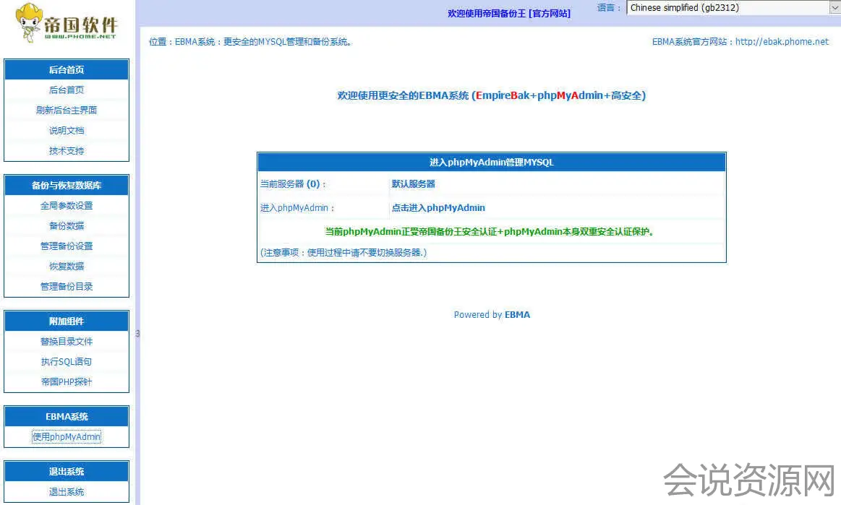Select 使用phpMyAdmin in sidebar
The image size is (841, 505).
tap(67, 437)
